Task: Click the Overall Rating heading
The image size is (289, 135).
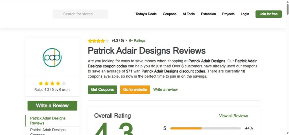Action: click(112, 116)
